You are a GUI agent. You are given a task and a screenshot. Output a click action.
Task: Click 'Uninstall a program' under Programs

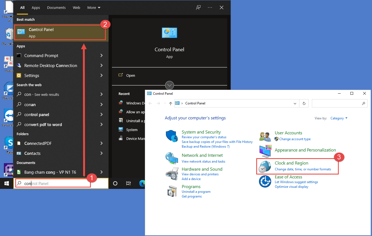[x=196, y=192]
